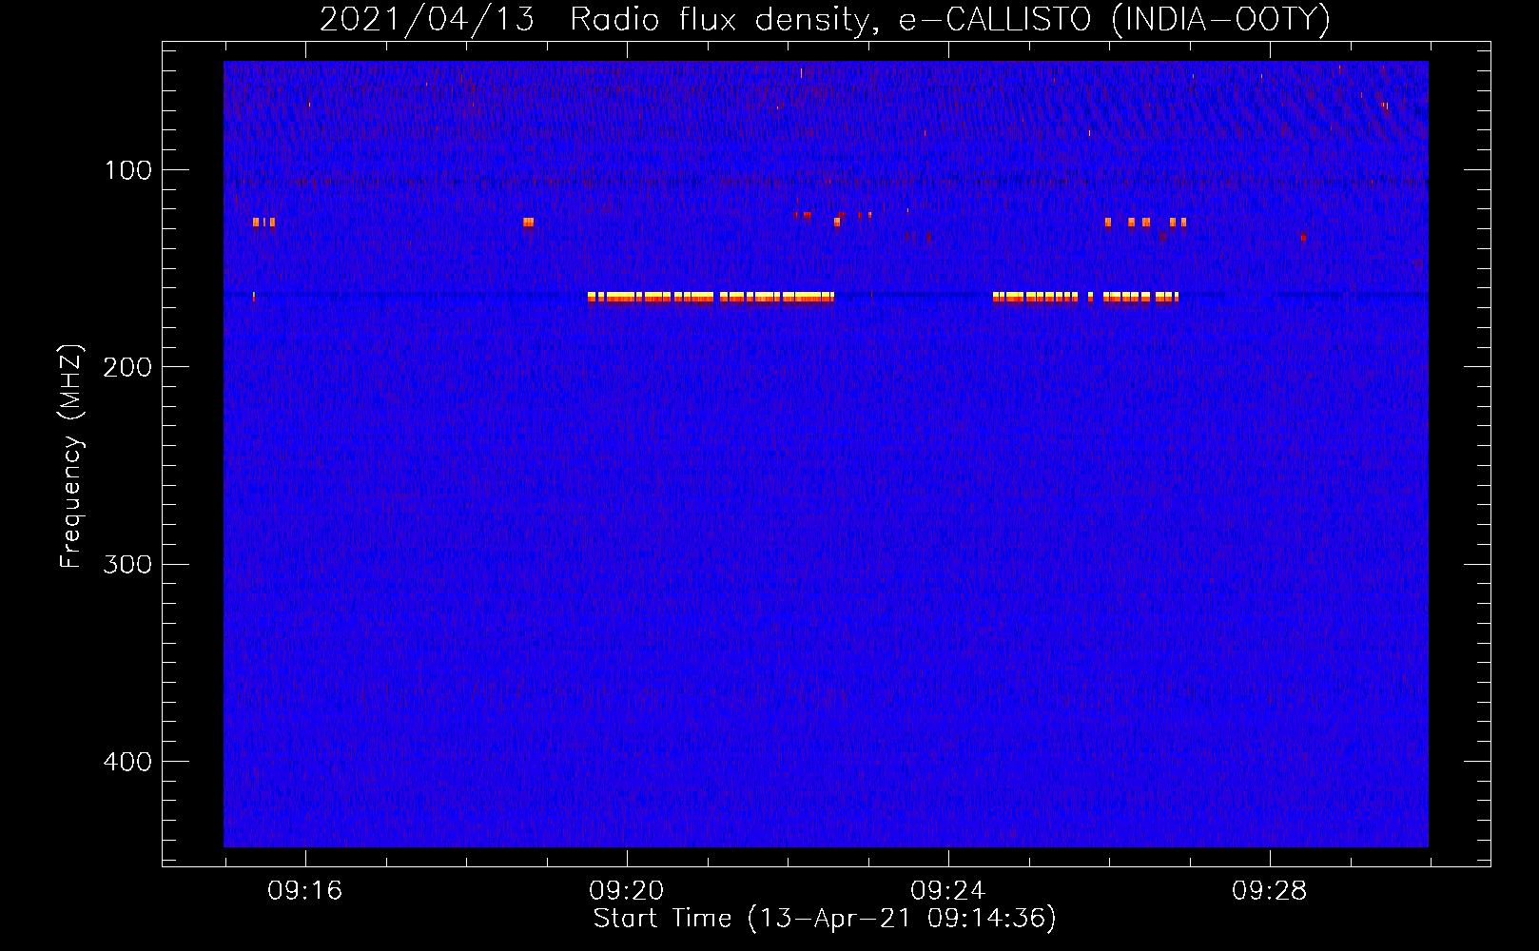The width and height of the screenshot is (1539, 951).
Task: Click the '09:16' time tick label
Action: [304, 891]
